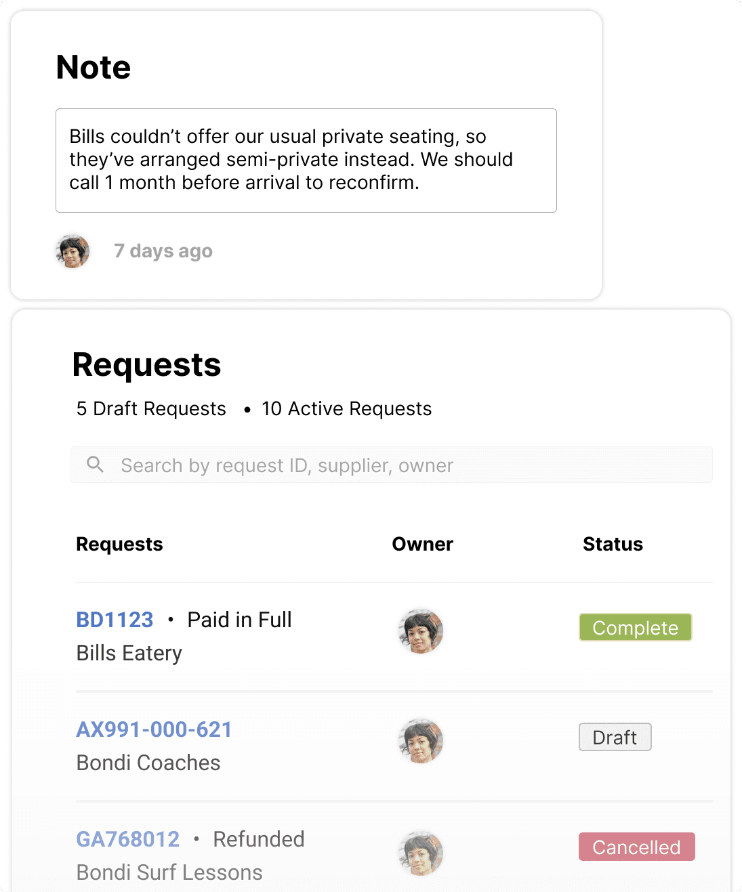This screenshot has height=892, width=742.
Task: Click owner avatar for Bondi Coaches request
Action: 421,741
